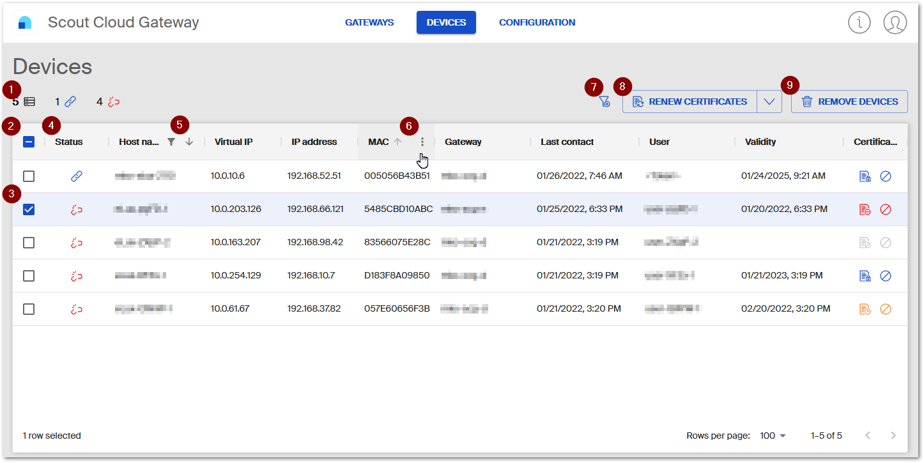Open the Configuration tab
This screenshot has width=924, height=463.
pos(537,22)
